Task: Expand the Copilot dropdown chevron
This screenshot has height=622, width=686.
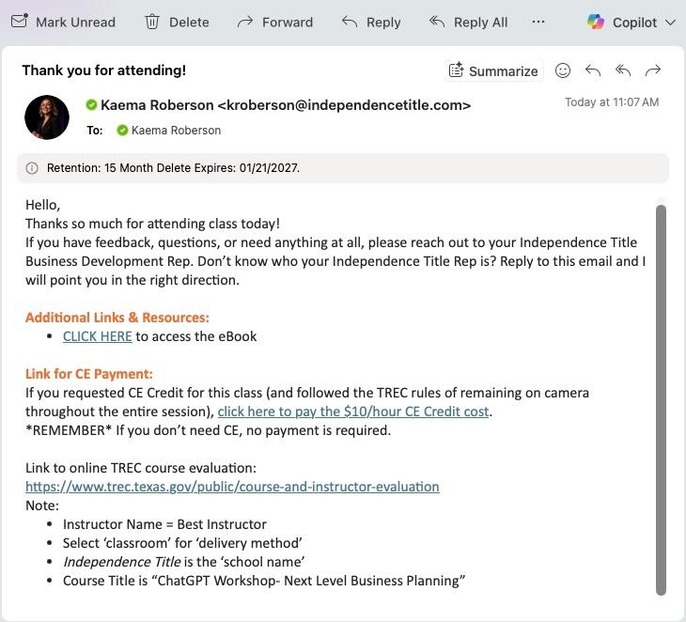Action: 670,23
